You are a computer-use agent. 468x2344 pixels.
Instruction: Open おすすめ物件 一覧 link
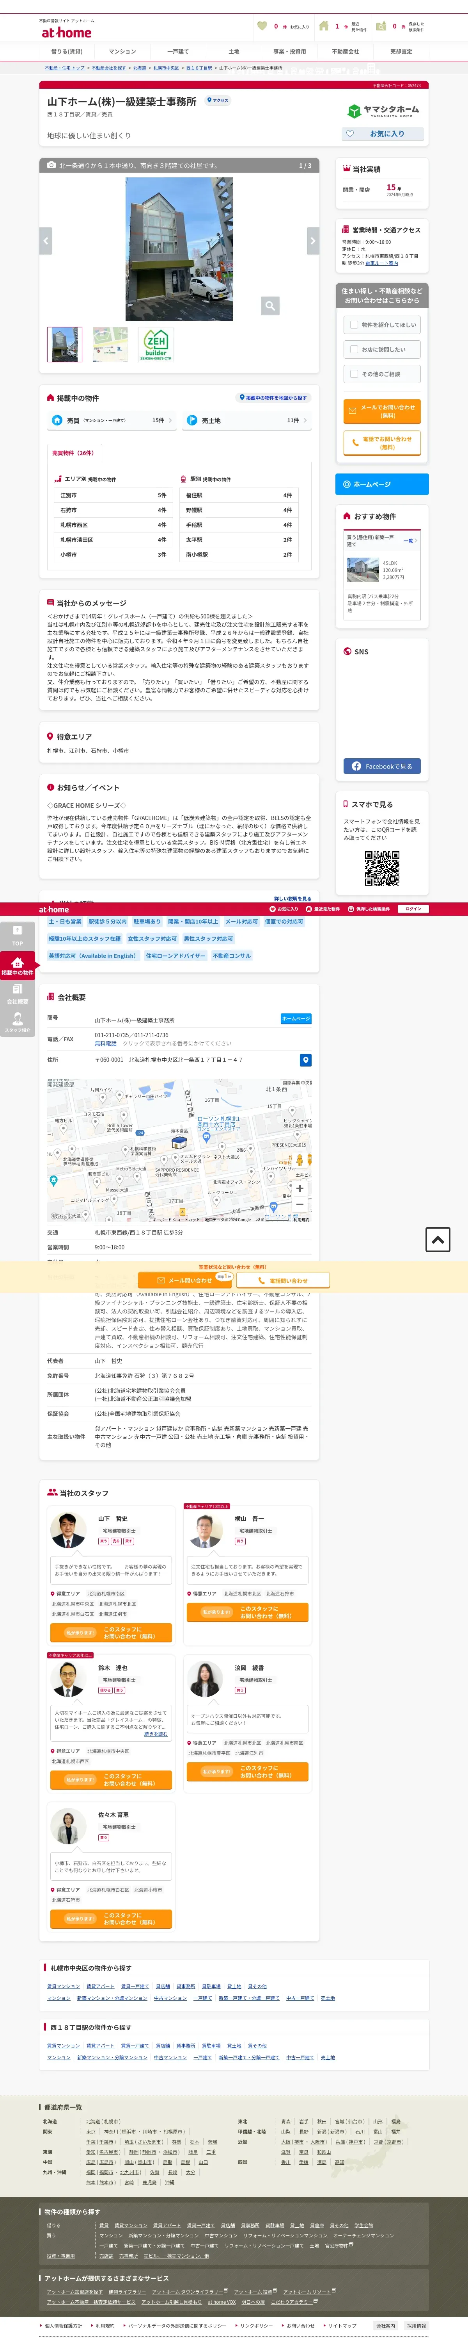click(410, 541)
